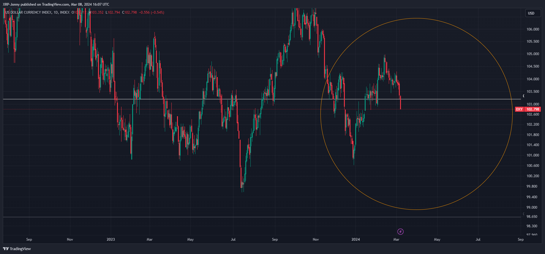The height and width of the screenshot is (254, 545).
Task: Click the Jul label right of 2024
Action: [478, 239]
